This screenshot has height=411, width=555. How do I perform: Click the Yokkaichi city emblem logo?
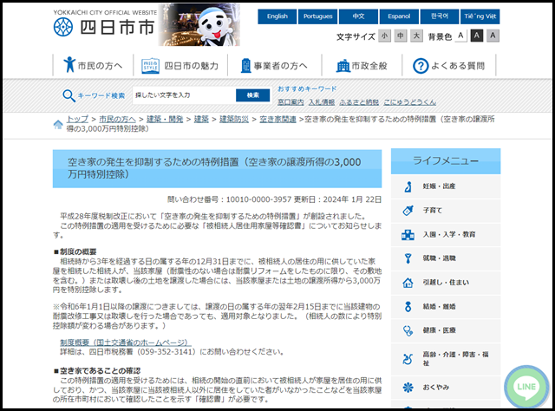pyautogui.click(x=63, y=27)
